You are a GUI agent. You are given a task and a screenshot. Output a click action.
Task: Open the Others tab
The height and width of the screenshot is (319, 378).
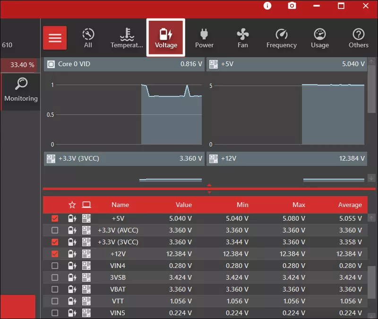pos(359,38)
